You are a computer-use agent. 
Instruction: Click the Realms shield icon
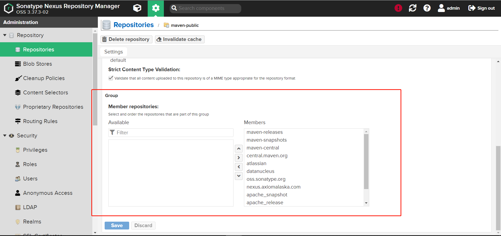(x=18, y=222)
